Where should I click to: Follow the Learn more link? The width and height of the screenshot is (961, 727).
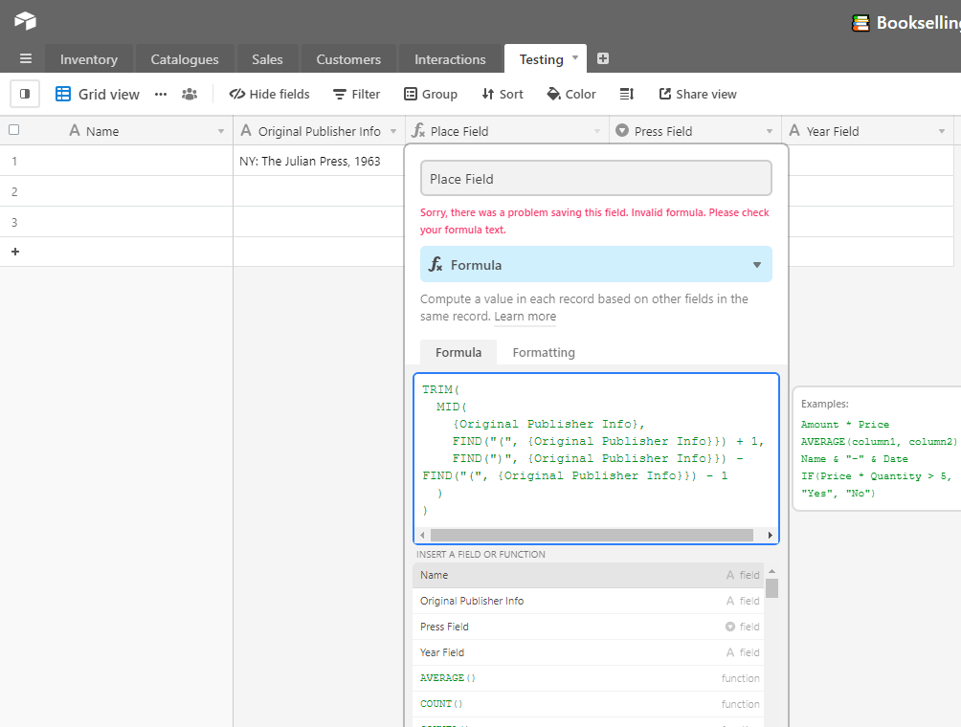point(525,317)
